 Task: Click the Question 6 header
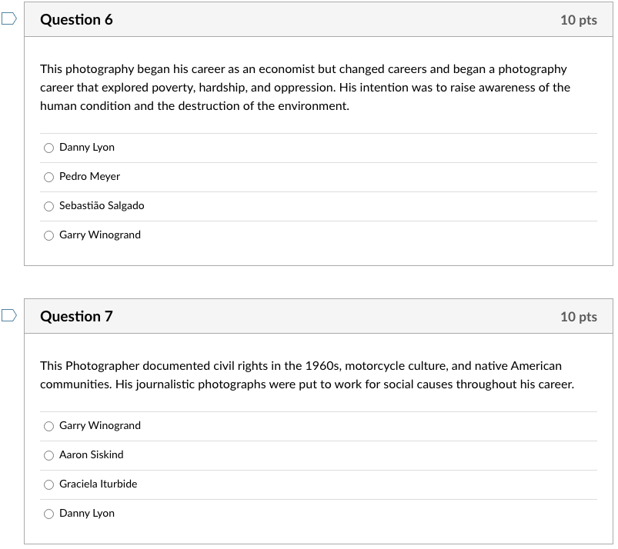point(77,19)
